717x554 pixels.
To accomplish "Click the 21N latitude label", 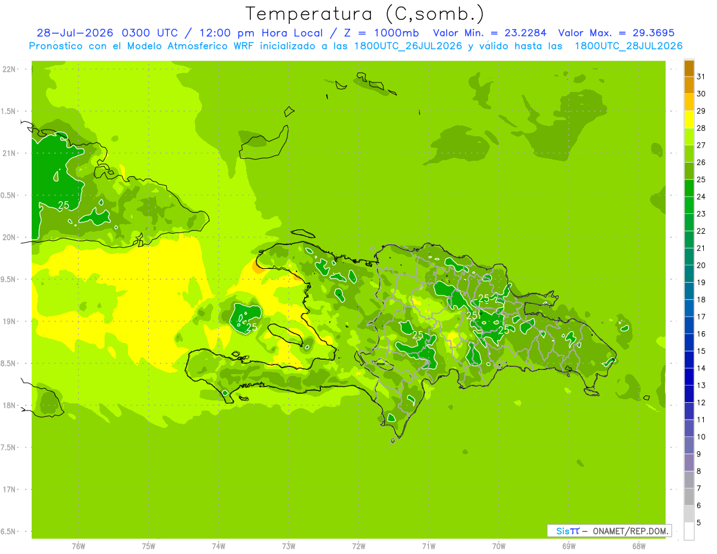I will [10, 153].
